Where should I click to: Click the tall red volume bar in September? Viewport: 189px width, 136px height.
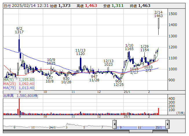pos(19,106)
